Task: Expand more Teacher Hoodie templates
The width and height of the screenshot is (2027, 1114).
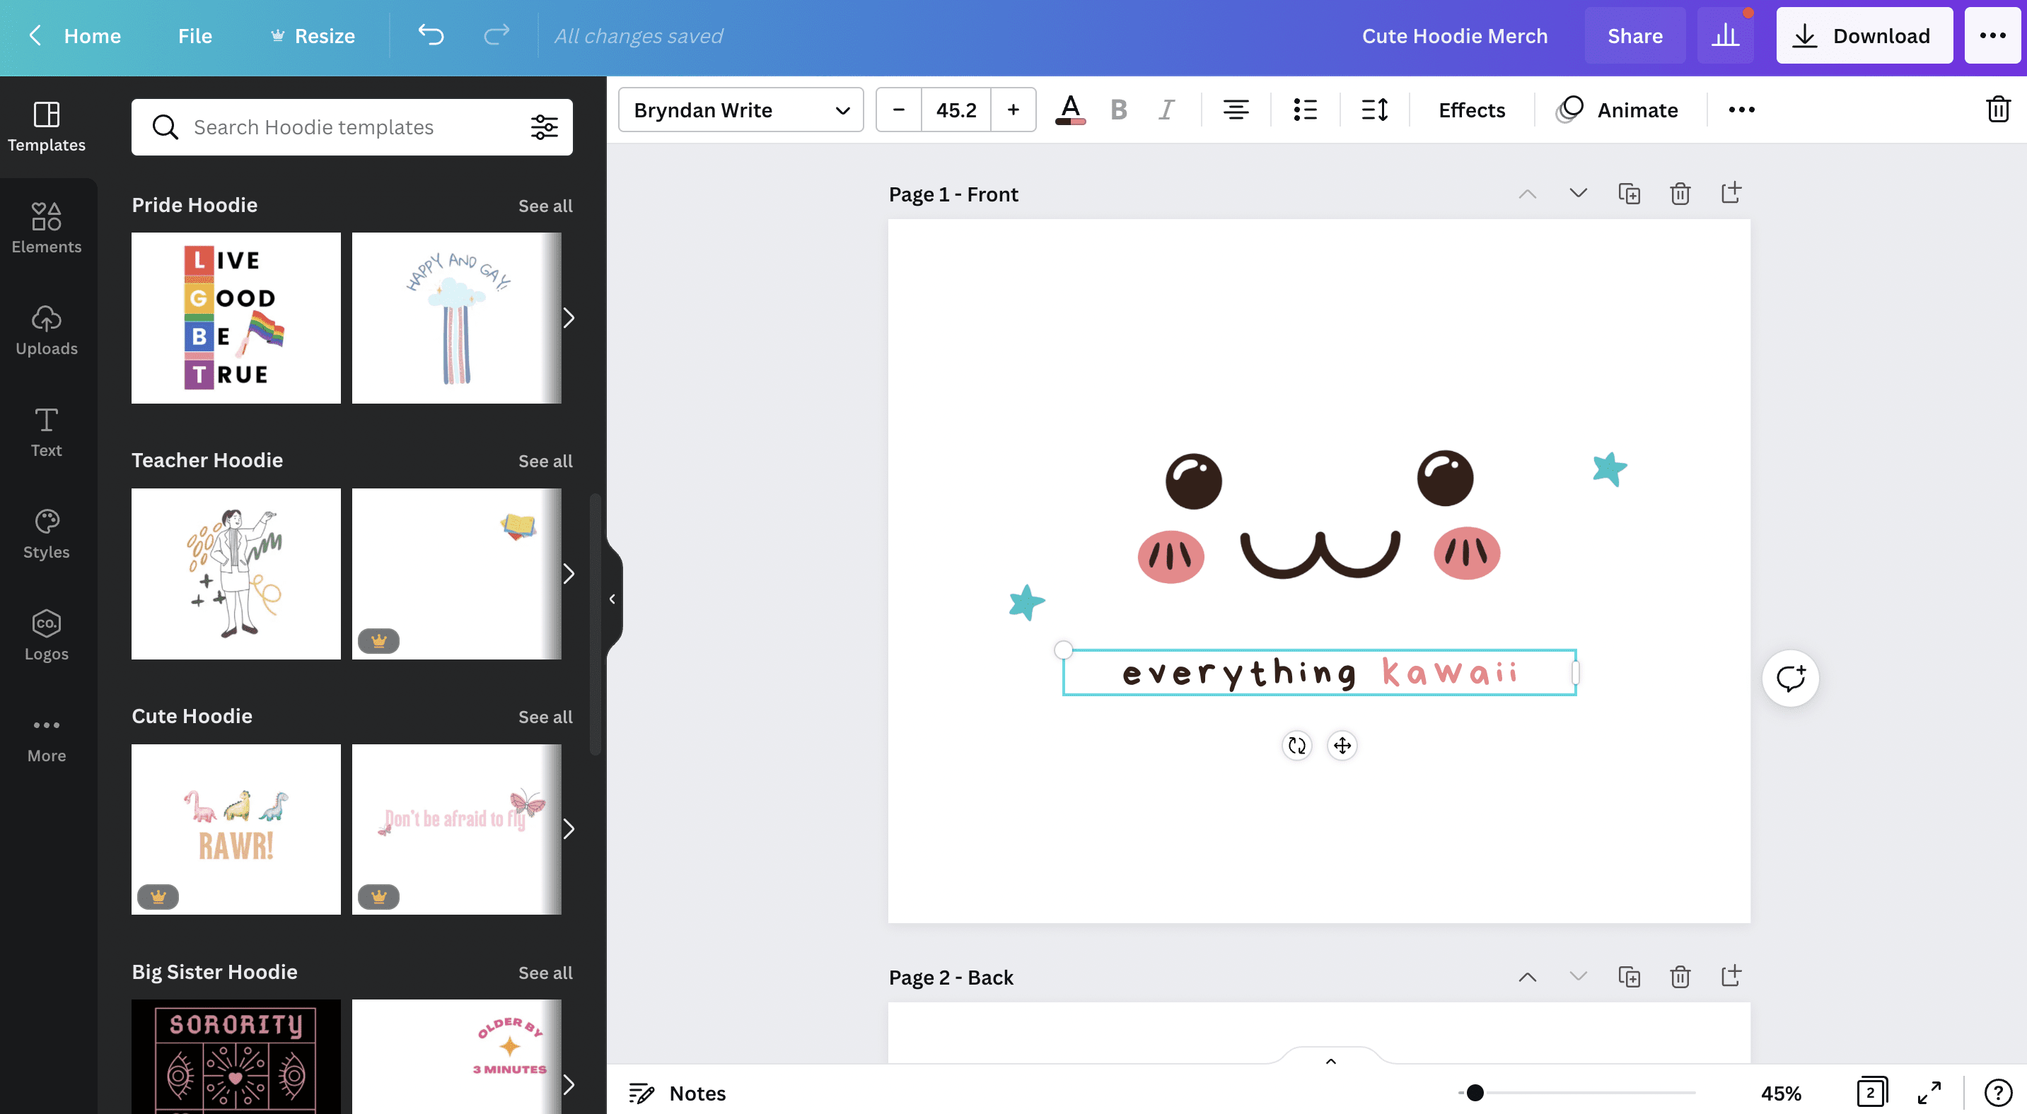Action: point(569,573)
